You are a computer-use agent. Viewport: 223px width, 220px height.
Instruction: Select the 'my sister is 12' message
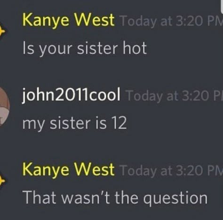click(74, 123)
